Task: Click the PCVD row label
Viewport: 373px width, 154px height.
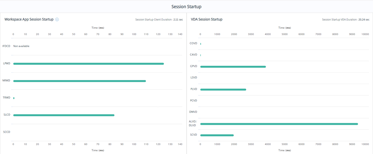Action: tap(194, 100)
